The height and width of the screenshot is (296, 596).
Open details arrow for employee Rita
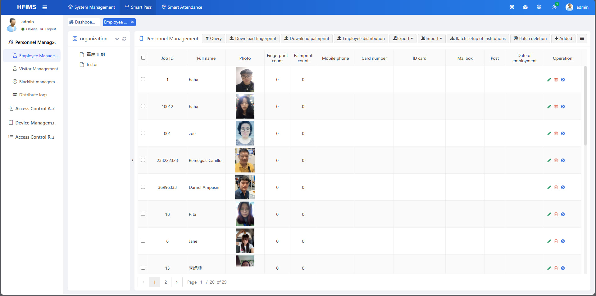563,214
